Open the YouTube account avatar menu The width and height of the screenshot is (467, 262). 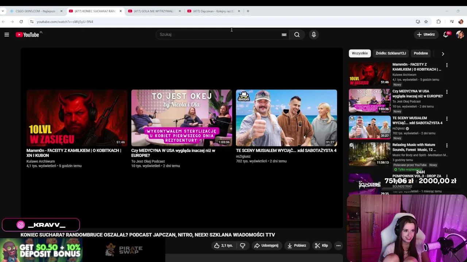[460, 35]
